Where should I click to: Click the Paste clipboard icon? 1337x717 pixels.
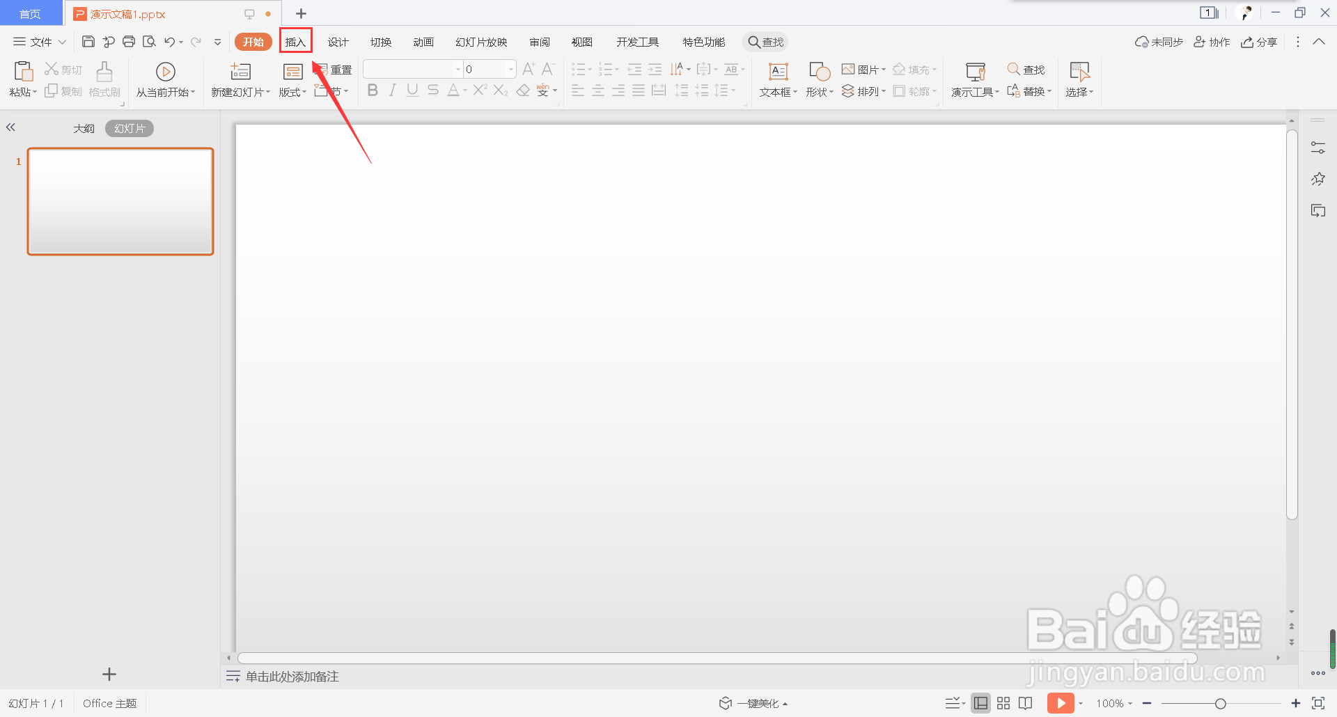pyautogui.click(x=24, y=71)
